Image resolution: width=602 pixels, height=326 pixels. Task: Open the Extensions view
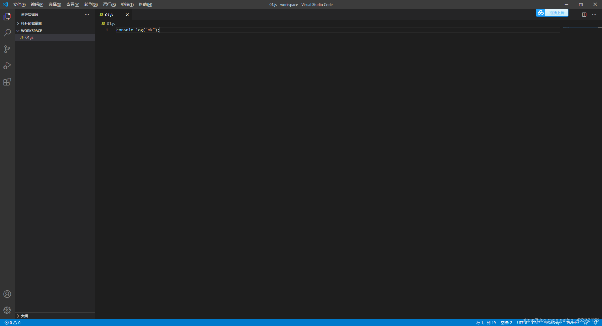7,82
